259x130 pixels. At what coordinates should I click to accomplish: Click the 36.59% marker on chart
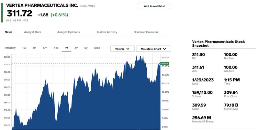pos(164,63)
